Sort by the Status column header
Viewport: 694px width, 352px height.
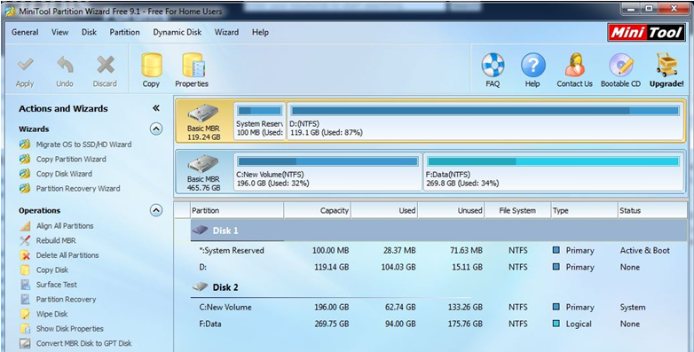point(652,210)
